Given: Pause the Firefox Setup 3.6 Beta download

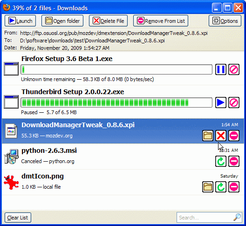Looking at the screenshot, I should [220, 69].
